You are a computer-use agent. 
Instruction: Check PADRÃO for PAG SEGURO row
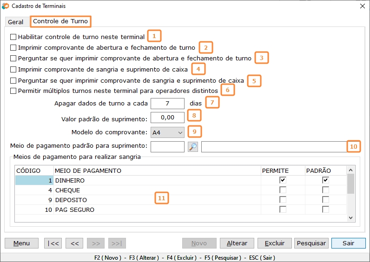click(x=325, y=210)
